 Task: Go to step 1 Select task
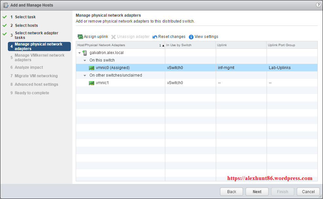pyautogui.click(x=25, y=17)
